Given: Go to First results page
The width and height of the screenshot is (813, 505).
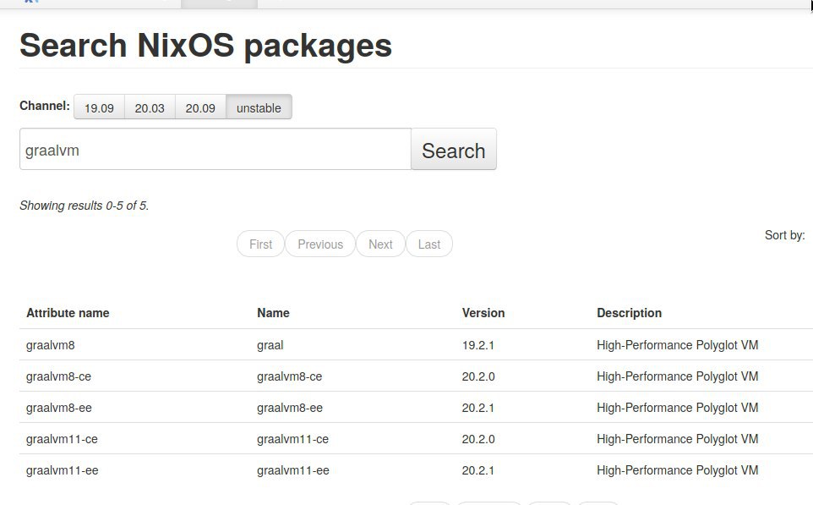Looking at the screenshot, I should (x=260, y=244).
